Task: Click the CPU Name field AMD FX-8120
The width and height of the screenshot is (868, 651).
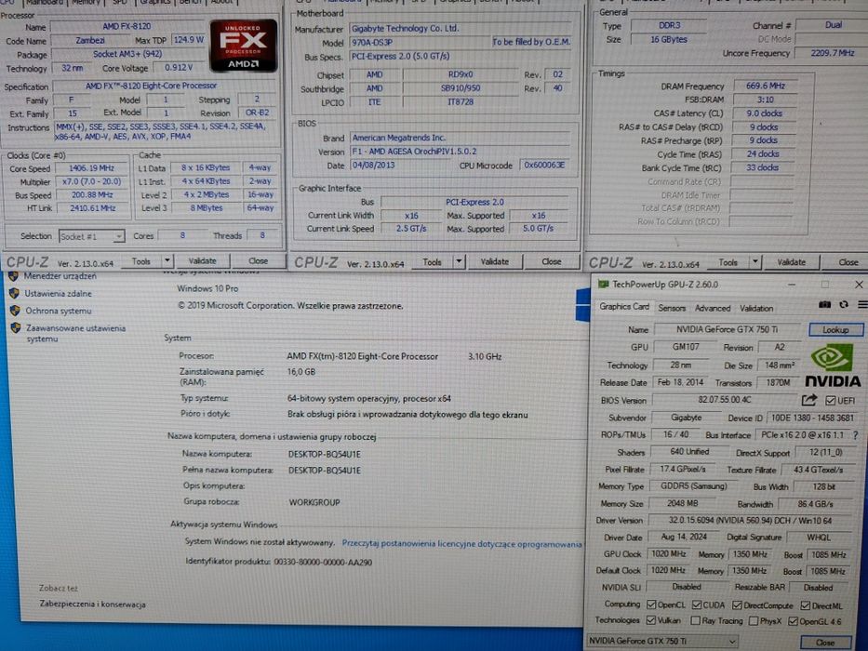Action: coord(127,27)
